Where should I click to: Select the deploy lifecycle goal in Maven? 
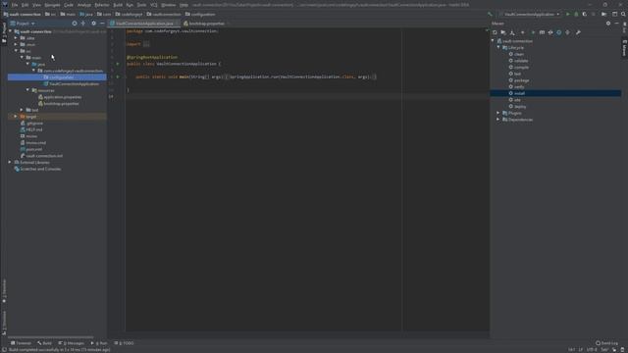[518, 107]
